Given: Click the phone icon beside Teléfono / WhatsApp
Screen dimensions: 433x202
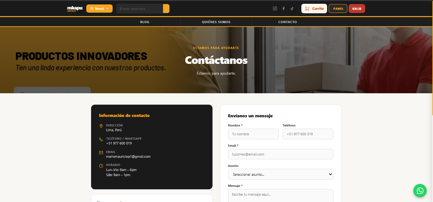Looking at the screenshot, I should pos(101,139).
